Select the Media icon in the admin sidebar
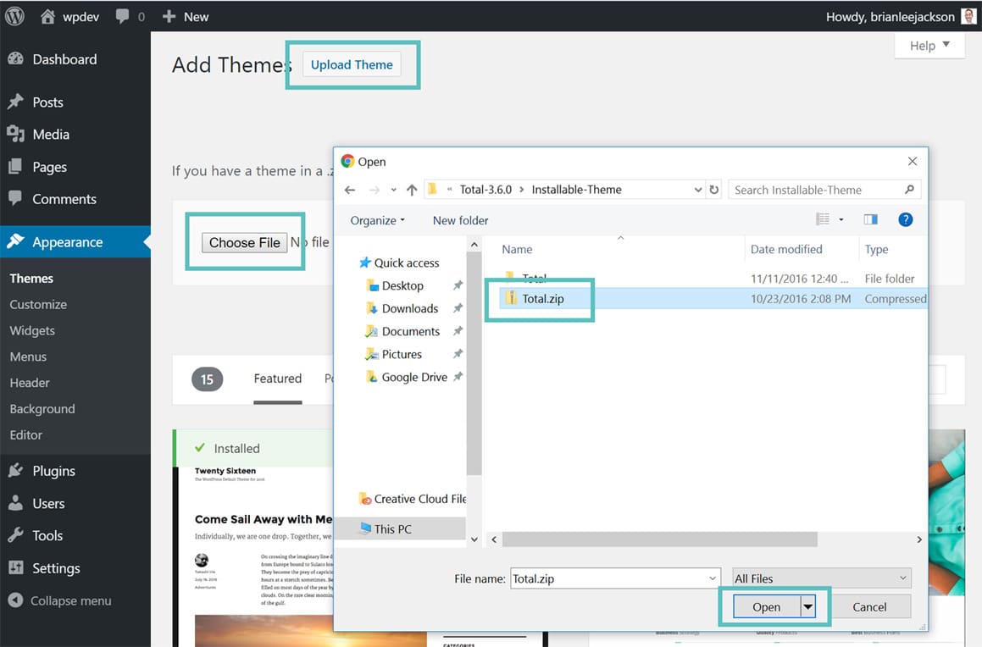This screenshot has height=647, width=982. coord(17,134)
